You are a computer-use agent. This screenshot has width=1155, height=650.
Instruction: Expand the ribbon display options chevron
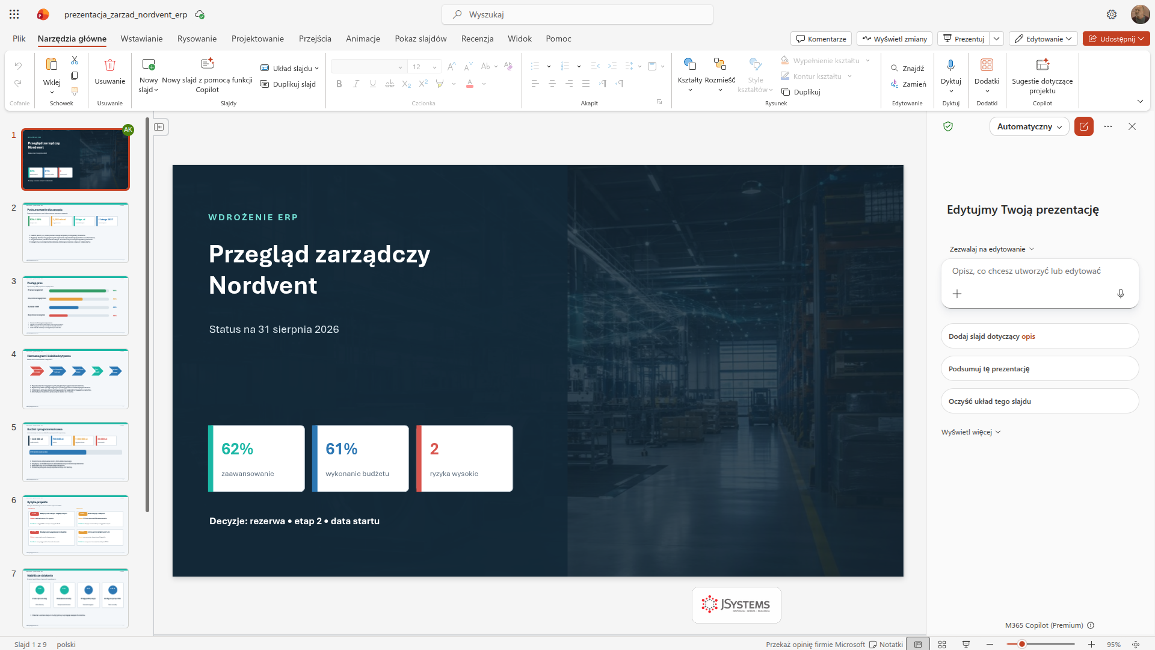pyautogui.click(x=1140, y=101)
